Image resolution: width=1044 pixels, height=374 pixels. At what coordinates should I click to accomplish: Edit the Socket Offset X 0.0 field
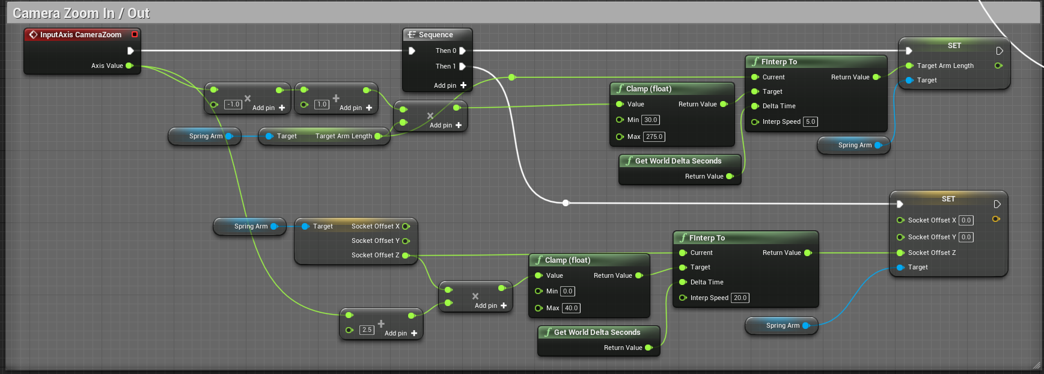966,221
